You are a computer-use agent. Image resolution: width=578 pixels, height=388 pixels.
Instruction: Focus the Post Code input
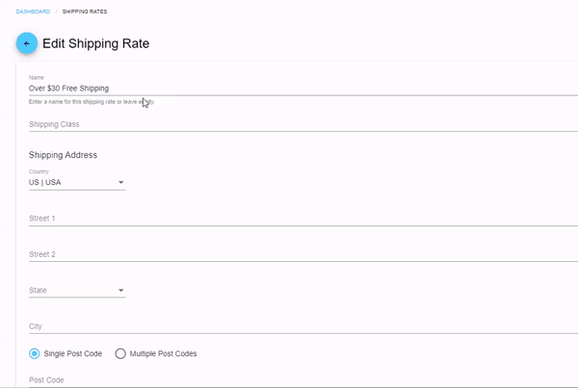click(289, 380)
